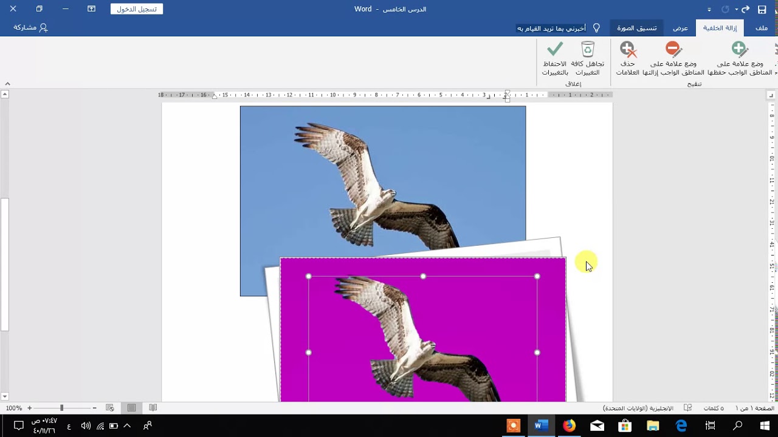Image resolution: width=778 pixels, height=437 pixels.
Task: Open File Explorer from the taskbar
Action: pos(653,425)
